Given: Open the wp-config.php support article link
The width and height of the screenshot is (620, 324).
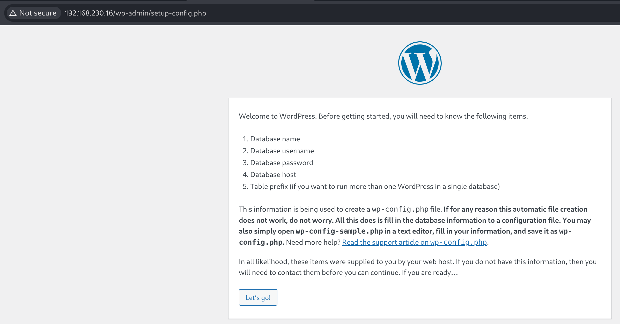Looking at the screenshot, I should coord(414,242).
